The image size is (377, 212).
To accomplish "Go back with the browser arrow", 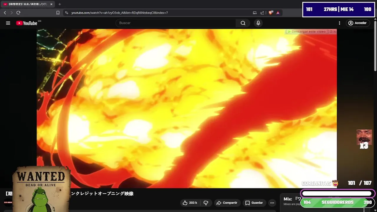I will tap(5, 13).
